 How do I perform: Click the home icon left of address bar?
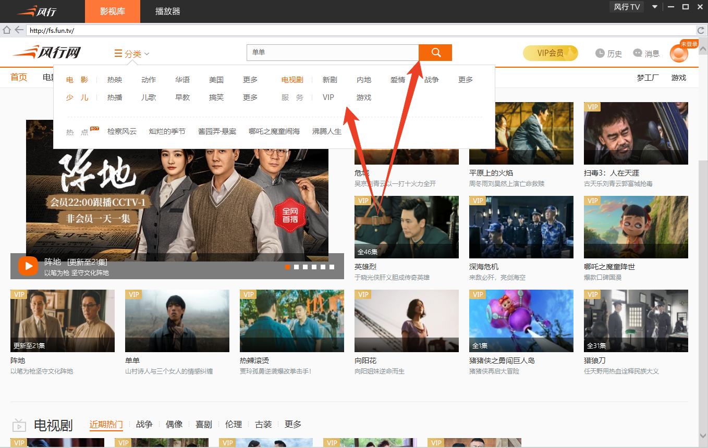(7, 30)
